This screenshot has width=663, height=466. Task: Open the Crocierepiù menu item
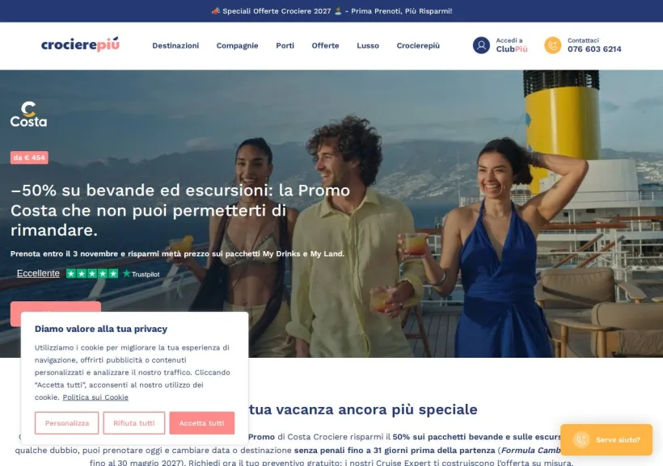418,45
